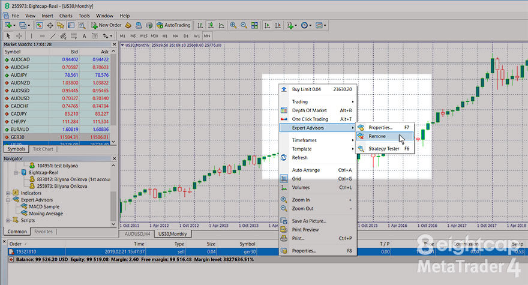Toggle the Market Watch window icon
The width and height of the screenshot is (528, 285).
[40, 25]
